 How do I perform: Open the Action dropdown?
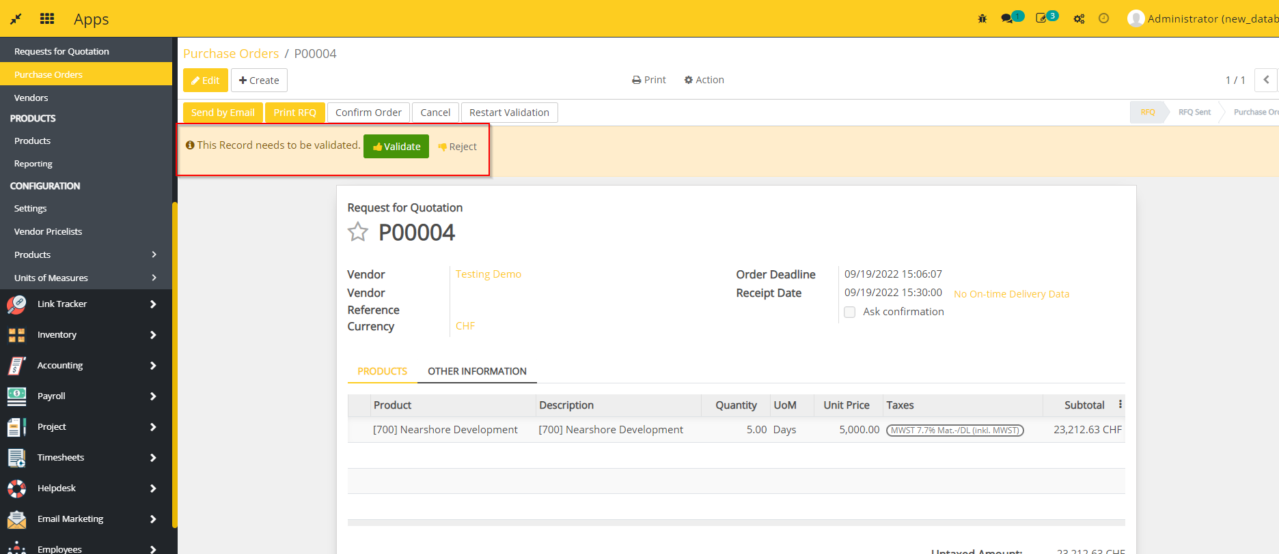tap(704, 80)
